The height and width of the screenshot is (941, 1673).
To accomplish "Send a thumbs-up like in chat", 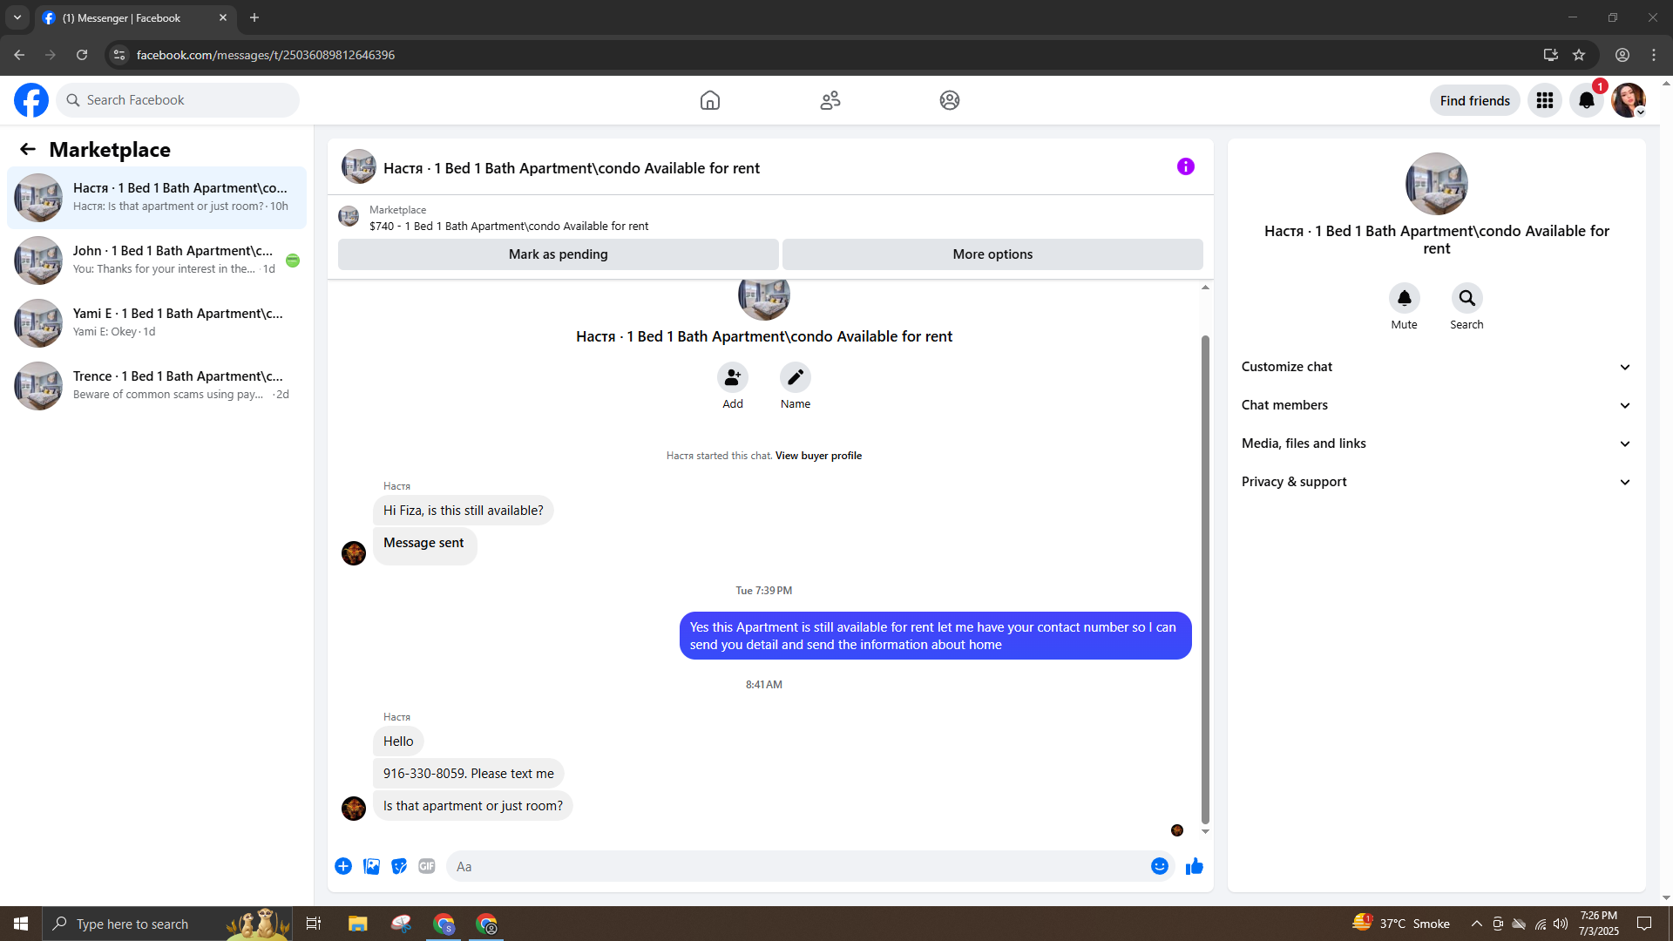I will pos(1194,866).
